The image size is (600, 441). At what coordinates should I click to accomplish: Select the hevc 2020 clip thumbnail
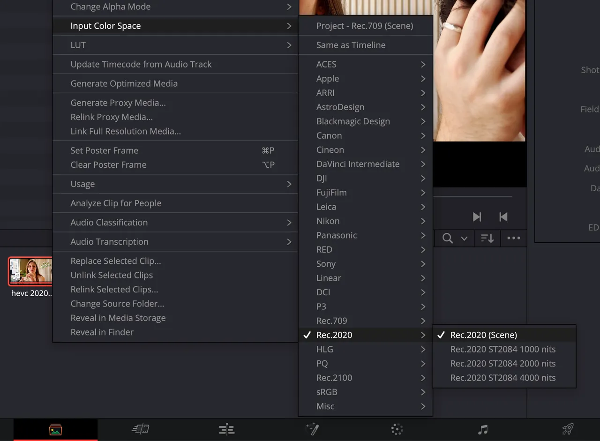point(30,271)
